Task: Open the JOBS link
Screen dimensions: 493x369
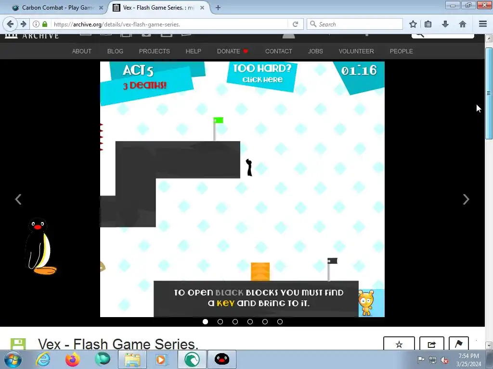Action: click(315, 51)
